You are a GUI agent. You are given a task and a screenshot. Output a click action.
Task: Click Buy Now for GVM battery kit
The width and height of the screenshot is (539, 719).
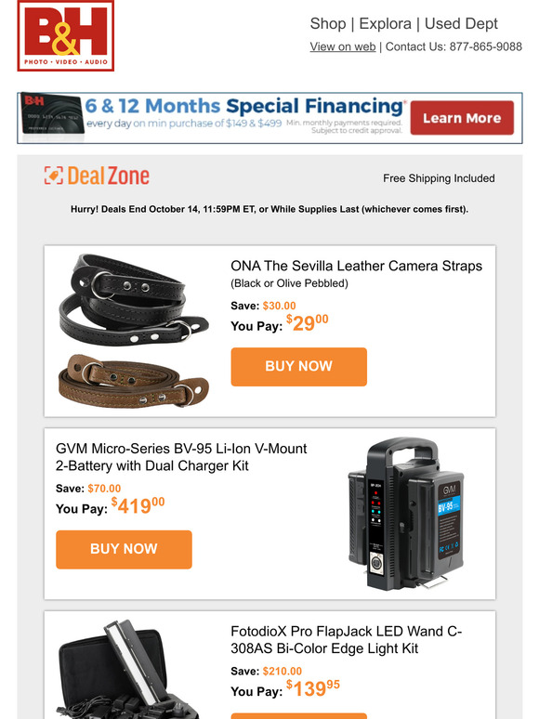pos(124,549)
